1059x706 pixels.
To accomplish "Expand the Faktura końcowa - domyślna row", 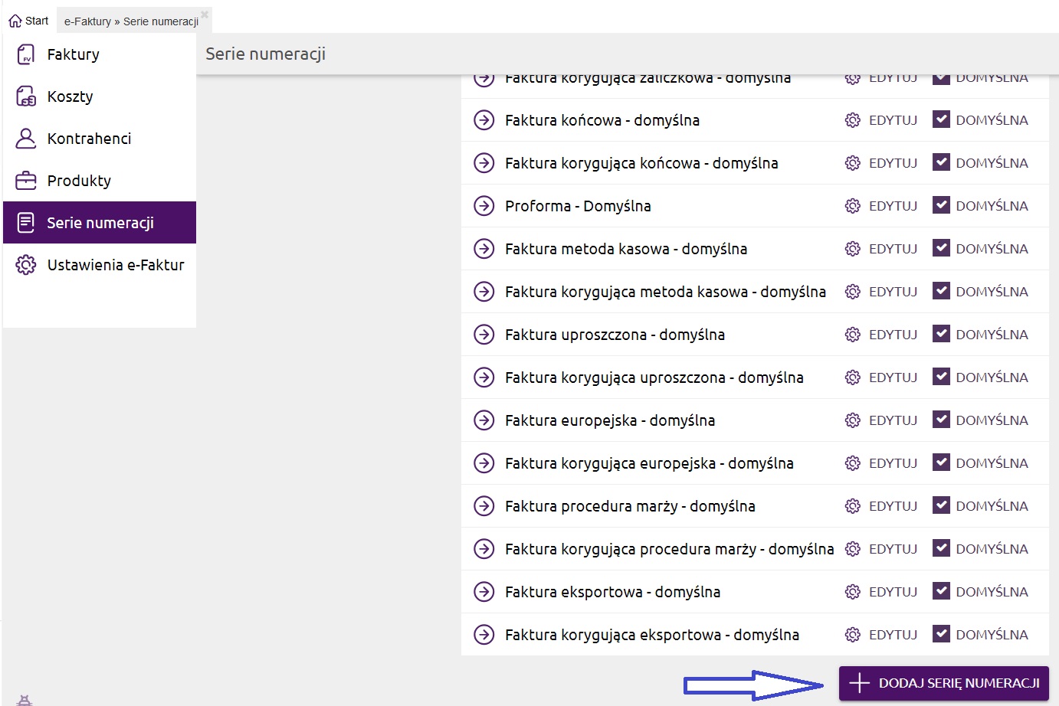I will point(484,120).
